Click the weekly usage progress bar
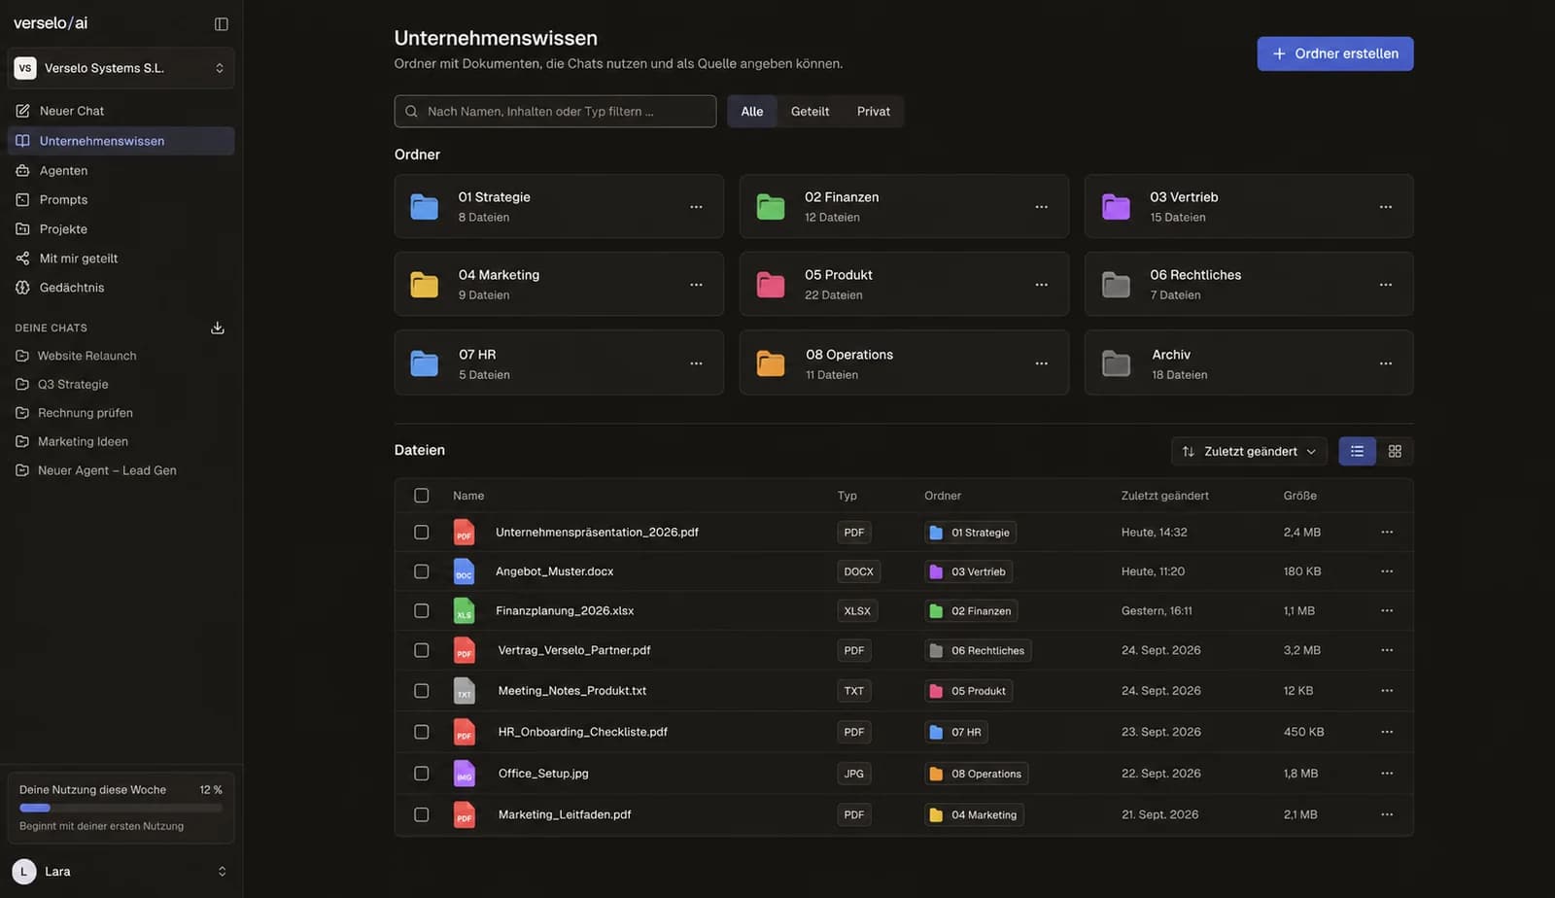Viewport: 1555px width, 898px height. tap(121, 808)
